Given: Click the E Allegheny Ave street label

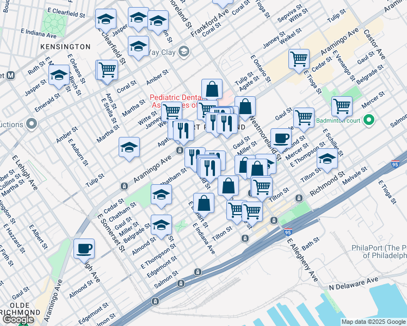Looking at the screenshot, I should pos(303,260).
